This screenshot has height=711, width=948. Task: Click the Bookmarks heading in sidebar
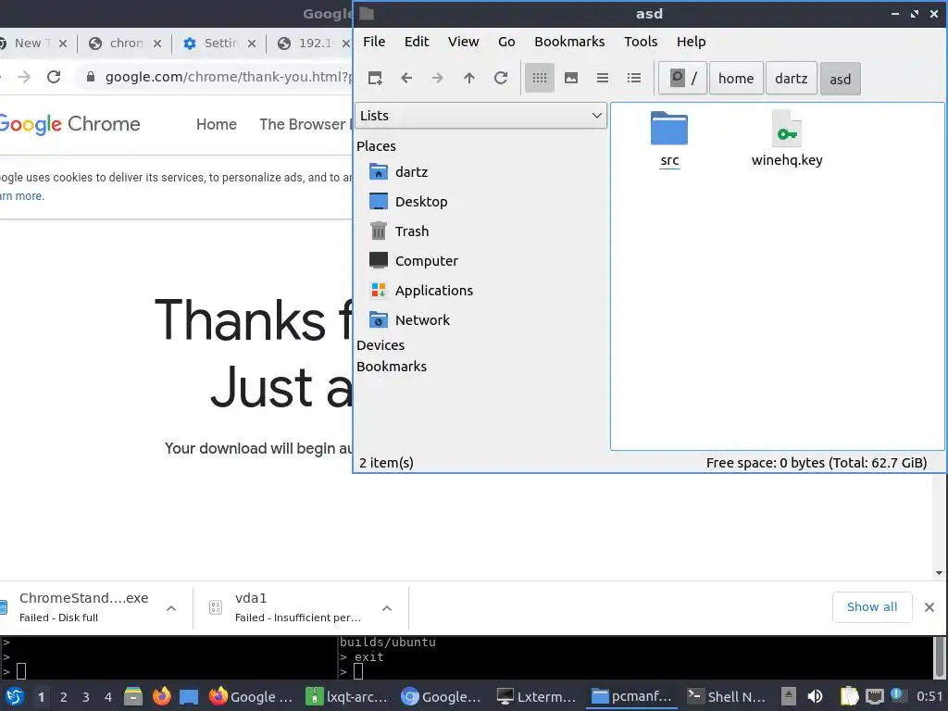tap(392, 367)
